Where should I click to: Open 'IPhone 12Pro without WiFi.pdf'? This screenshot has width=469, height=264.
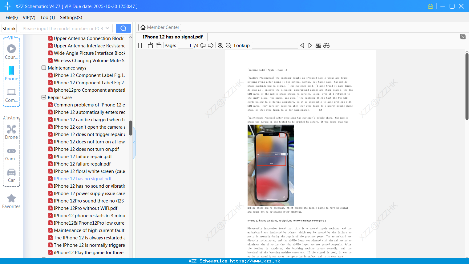(83, 208)
